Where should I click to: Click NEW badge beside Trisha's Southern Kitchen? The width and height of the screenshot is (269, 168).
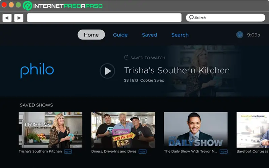(x=68, y=152)
